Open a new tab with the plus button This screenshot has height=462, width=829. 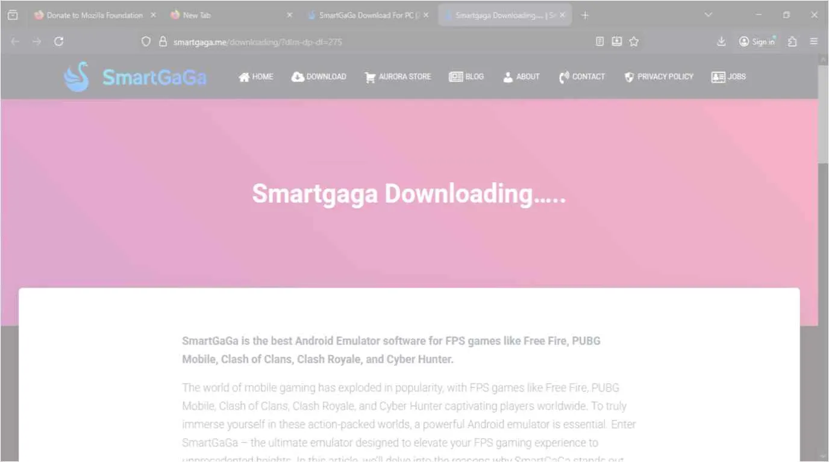(585, 16)
